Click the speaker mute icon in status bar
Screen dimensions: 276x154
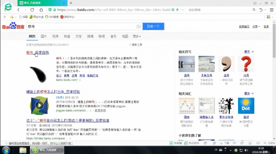[x=258, y=143]
